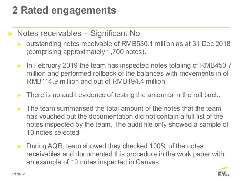The image size is (242, 181).
Task: Click the 'Page 31' footer label
Action: tap(19, 174)
